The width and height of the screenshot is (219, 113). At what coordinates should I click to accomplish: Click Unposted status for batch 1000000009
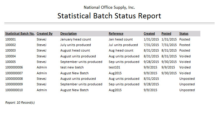(x=187, y=84)
